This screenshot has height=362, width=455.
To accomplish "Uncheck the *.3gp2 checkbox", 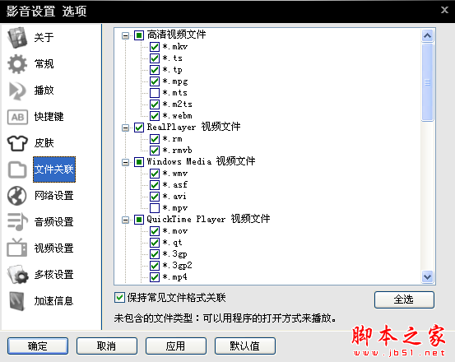I will coord(155,266).
